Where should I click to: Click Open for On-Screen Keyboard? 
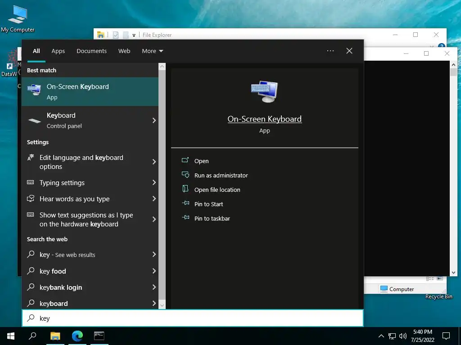(201, 161)
